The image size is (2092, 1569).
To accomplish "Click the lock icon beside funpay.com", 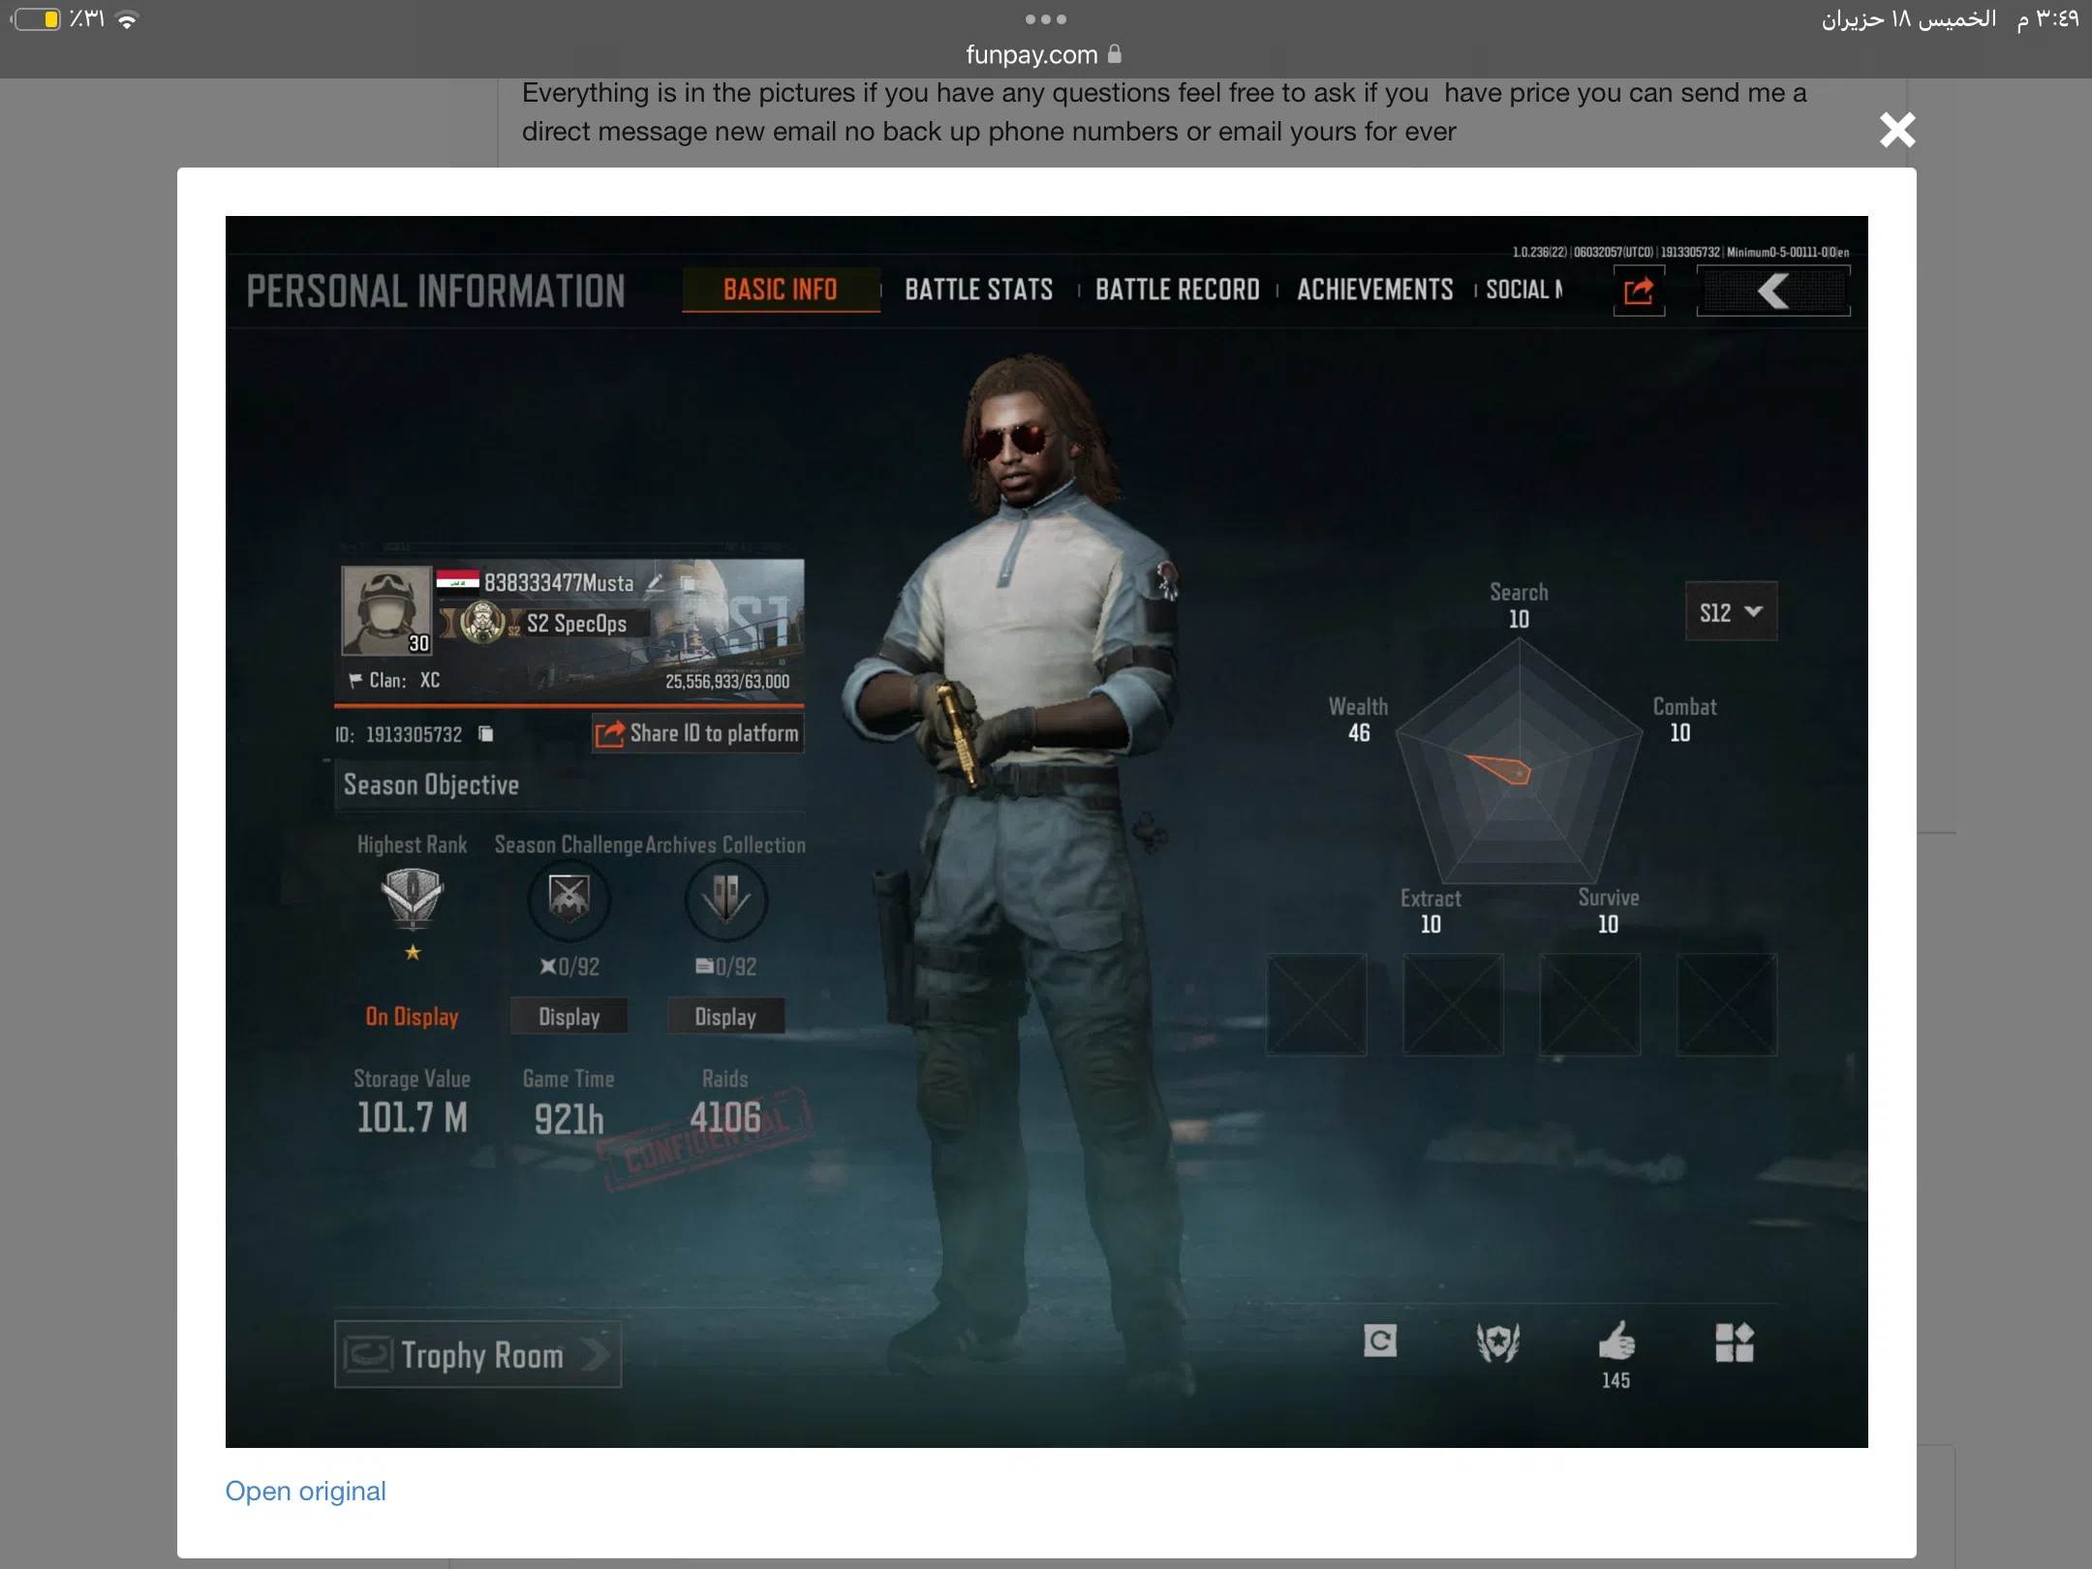I will click(x=1114, y=53).
